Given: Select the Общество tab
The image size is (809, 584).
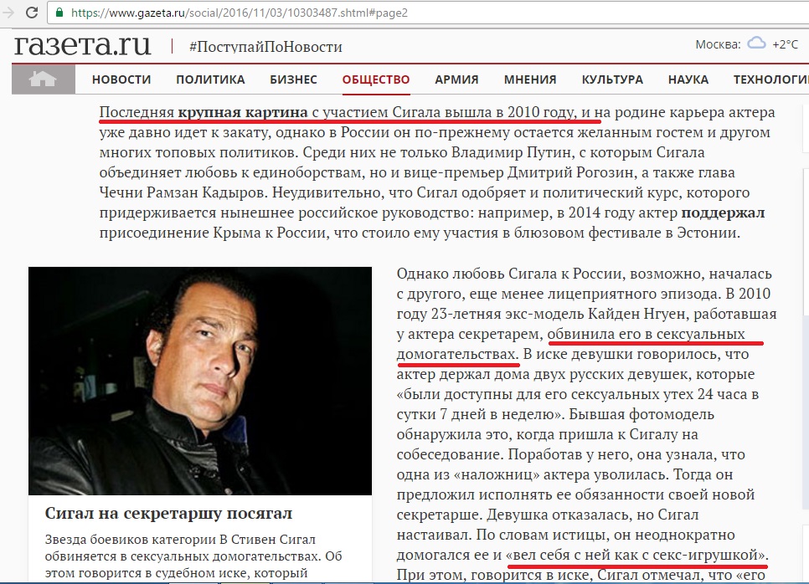Looking at the screenshot, I should point(376,79).
